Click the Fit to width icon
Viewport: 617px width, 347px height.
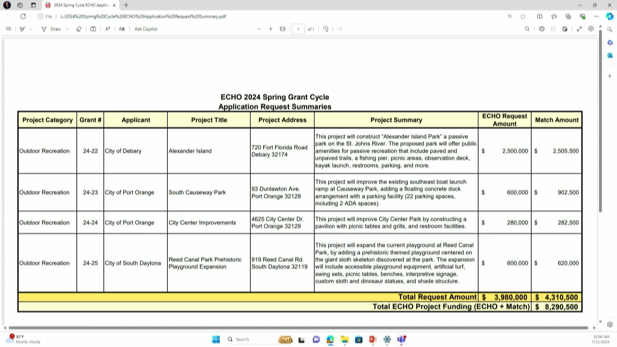click(282, 29)
